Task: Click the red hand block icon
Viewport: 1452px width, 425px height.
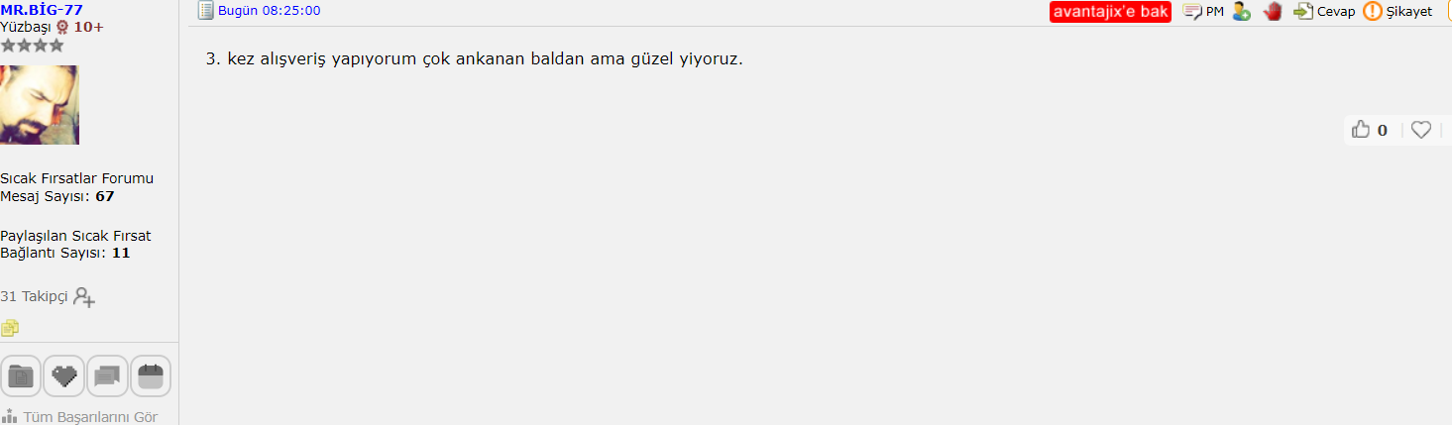Action: 1273,12
